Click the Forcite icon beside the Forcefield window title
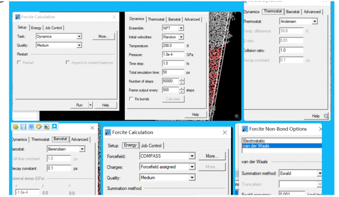The height and width of the screenshot is (197, 339). pos(108,132)
